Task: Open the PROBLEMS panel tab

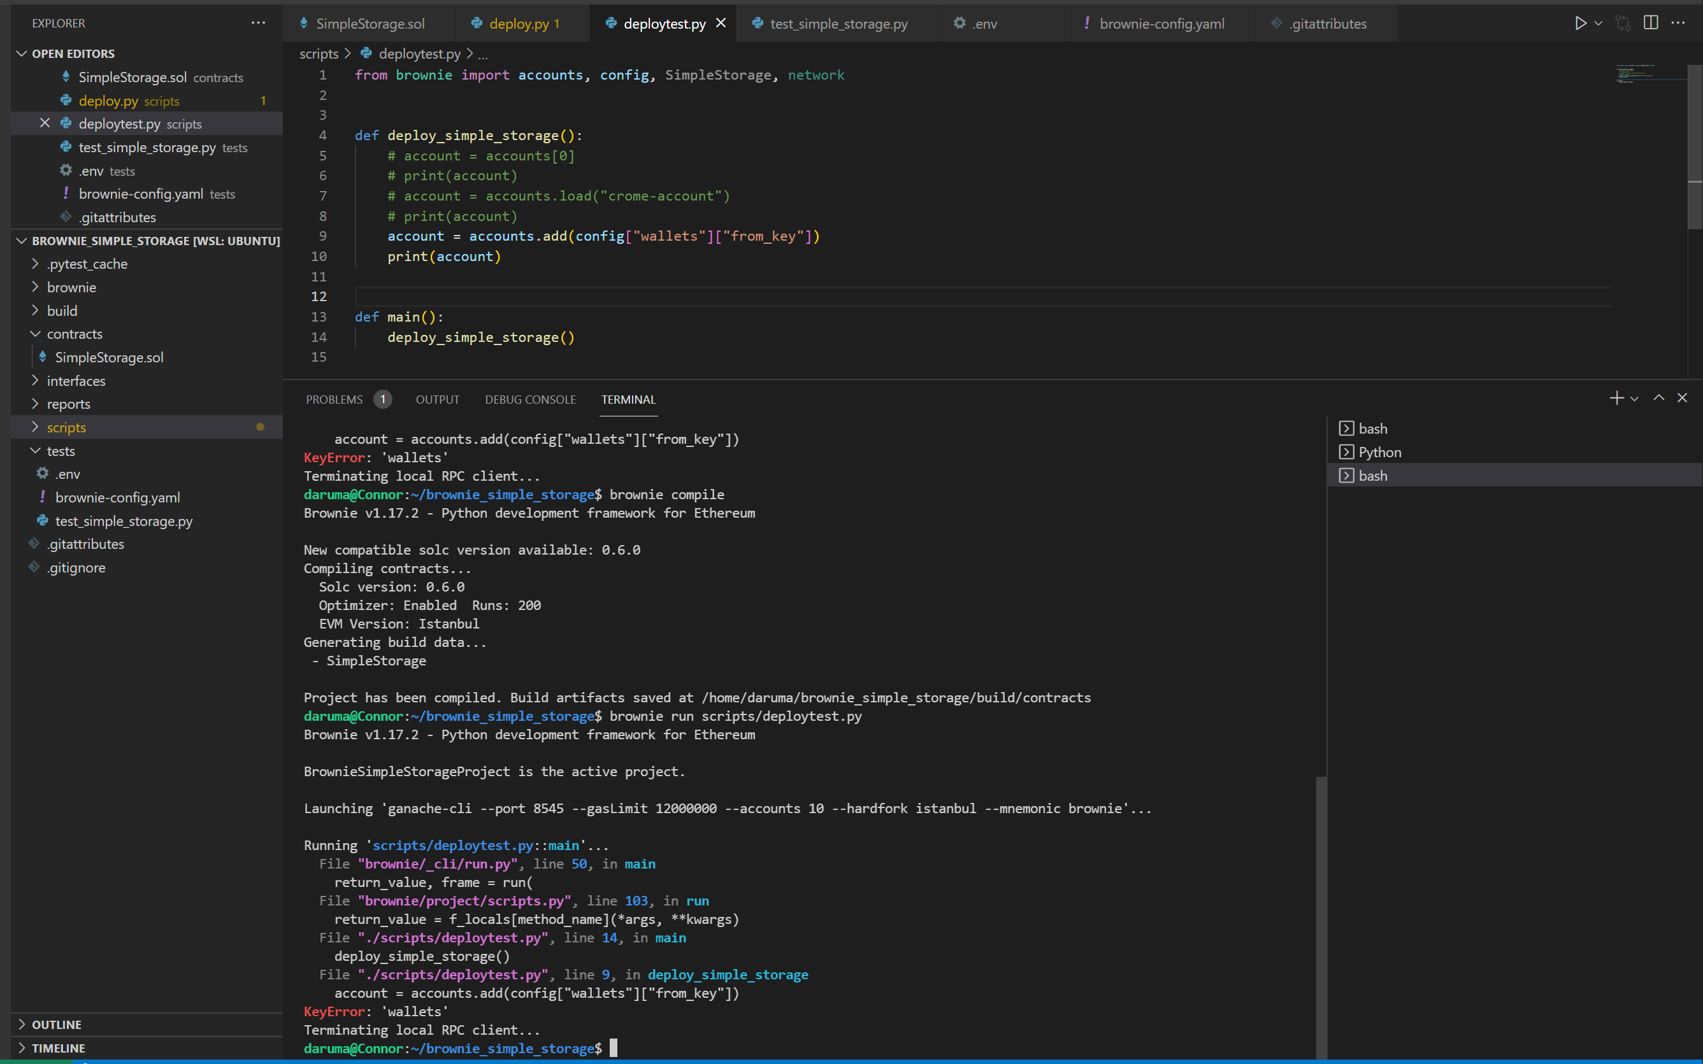Action: [334, 399]
